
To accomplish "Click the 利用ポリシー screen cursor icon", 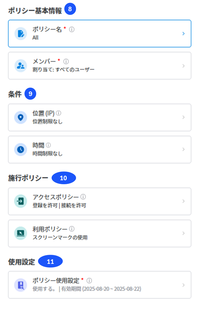I will pos(21,233).
